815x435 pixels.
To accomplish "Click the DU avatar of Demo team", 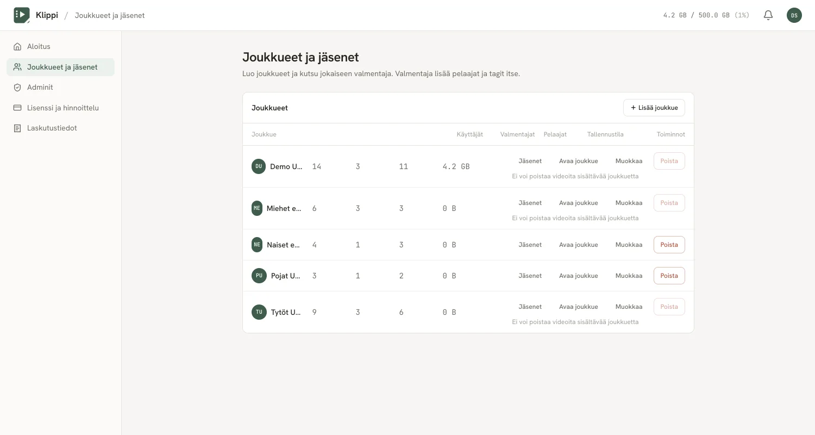I will [259, 166].
